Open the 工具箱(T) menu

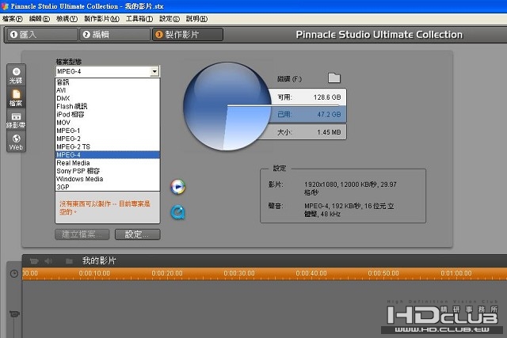tap(139, 19)
